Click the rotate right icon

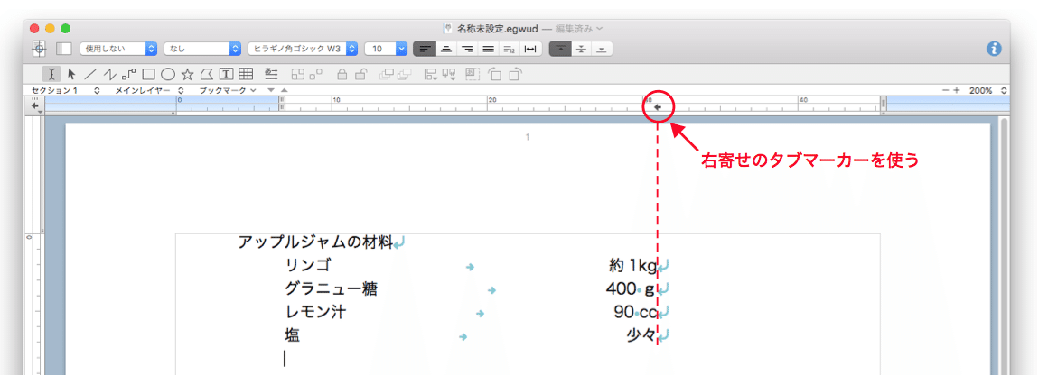514,74
